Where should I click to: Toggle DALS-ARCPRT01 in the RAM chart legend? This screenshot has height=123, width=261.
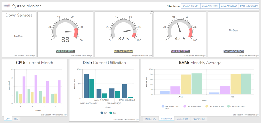[x=193, y=106]
